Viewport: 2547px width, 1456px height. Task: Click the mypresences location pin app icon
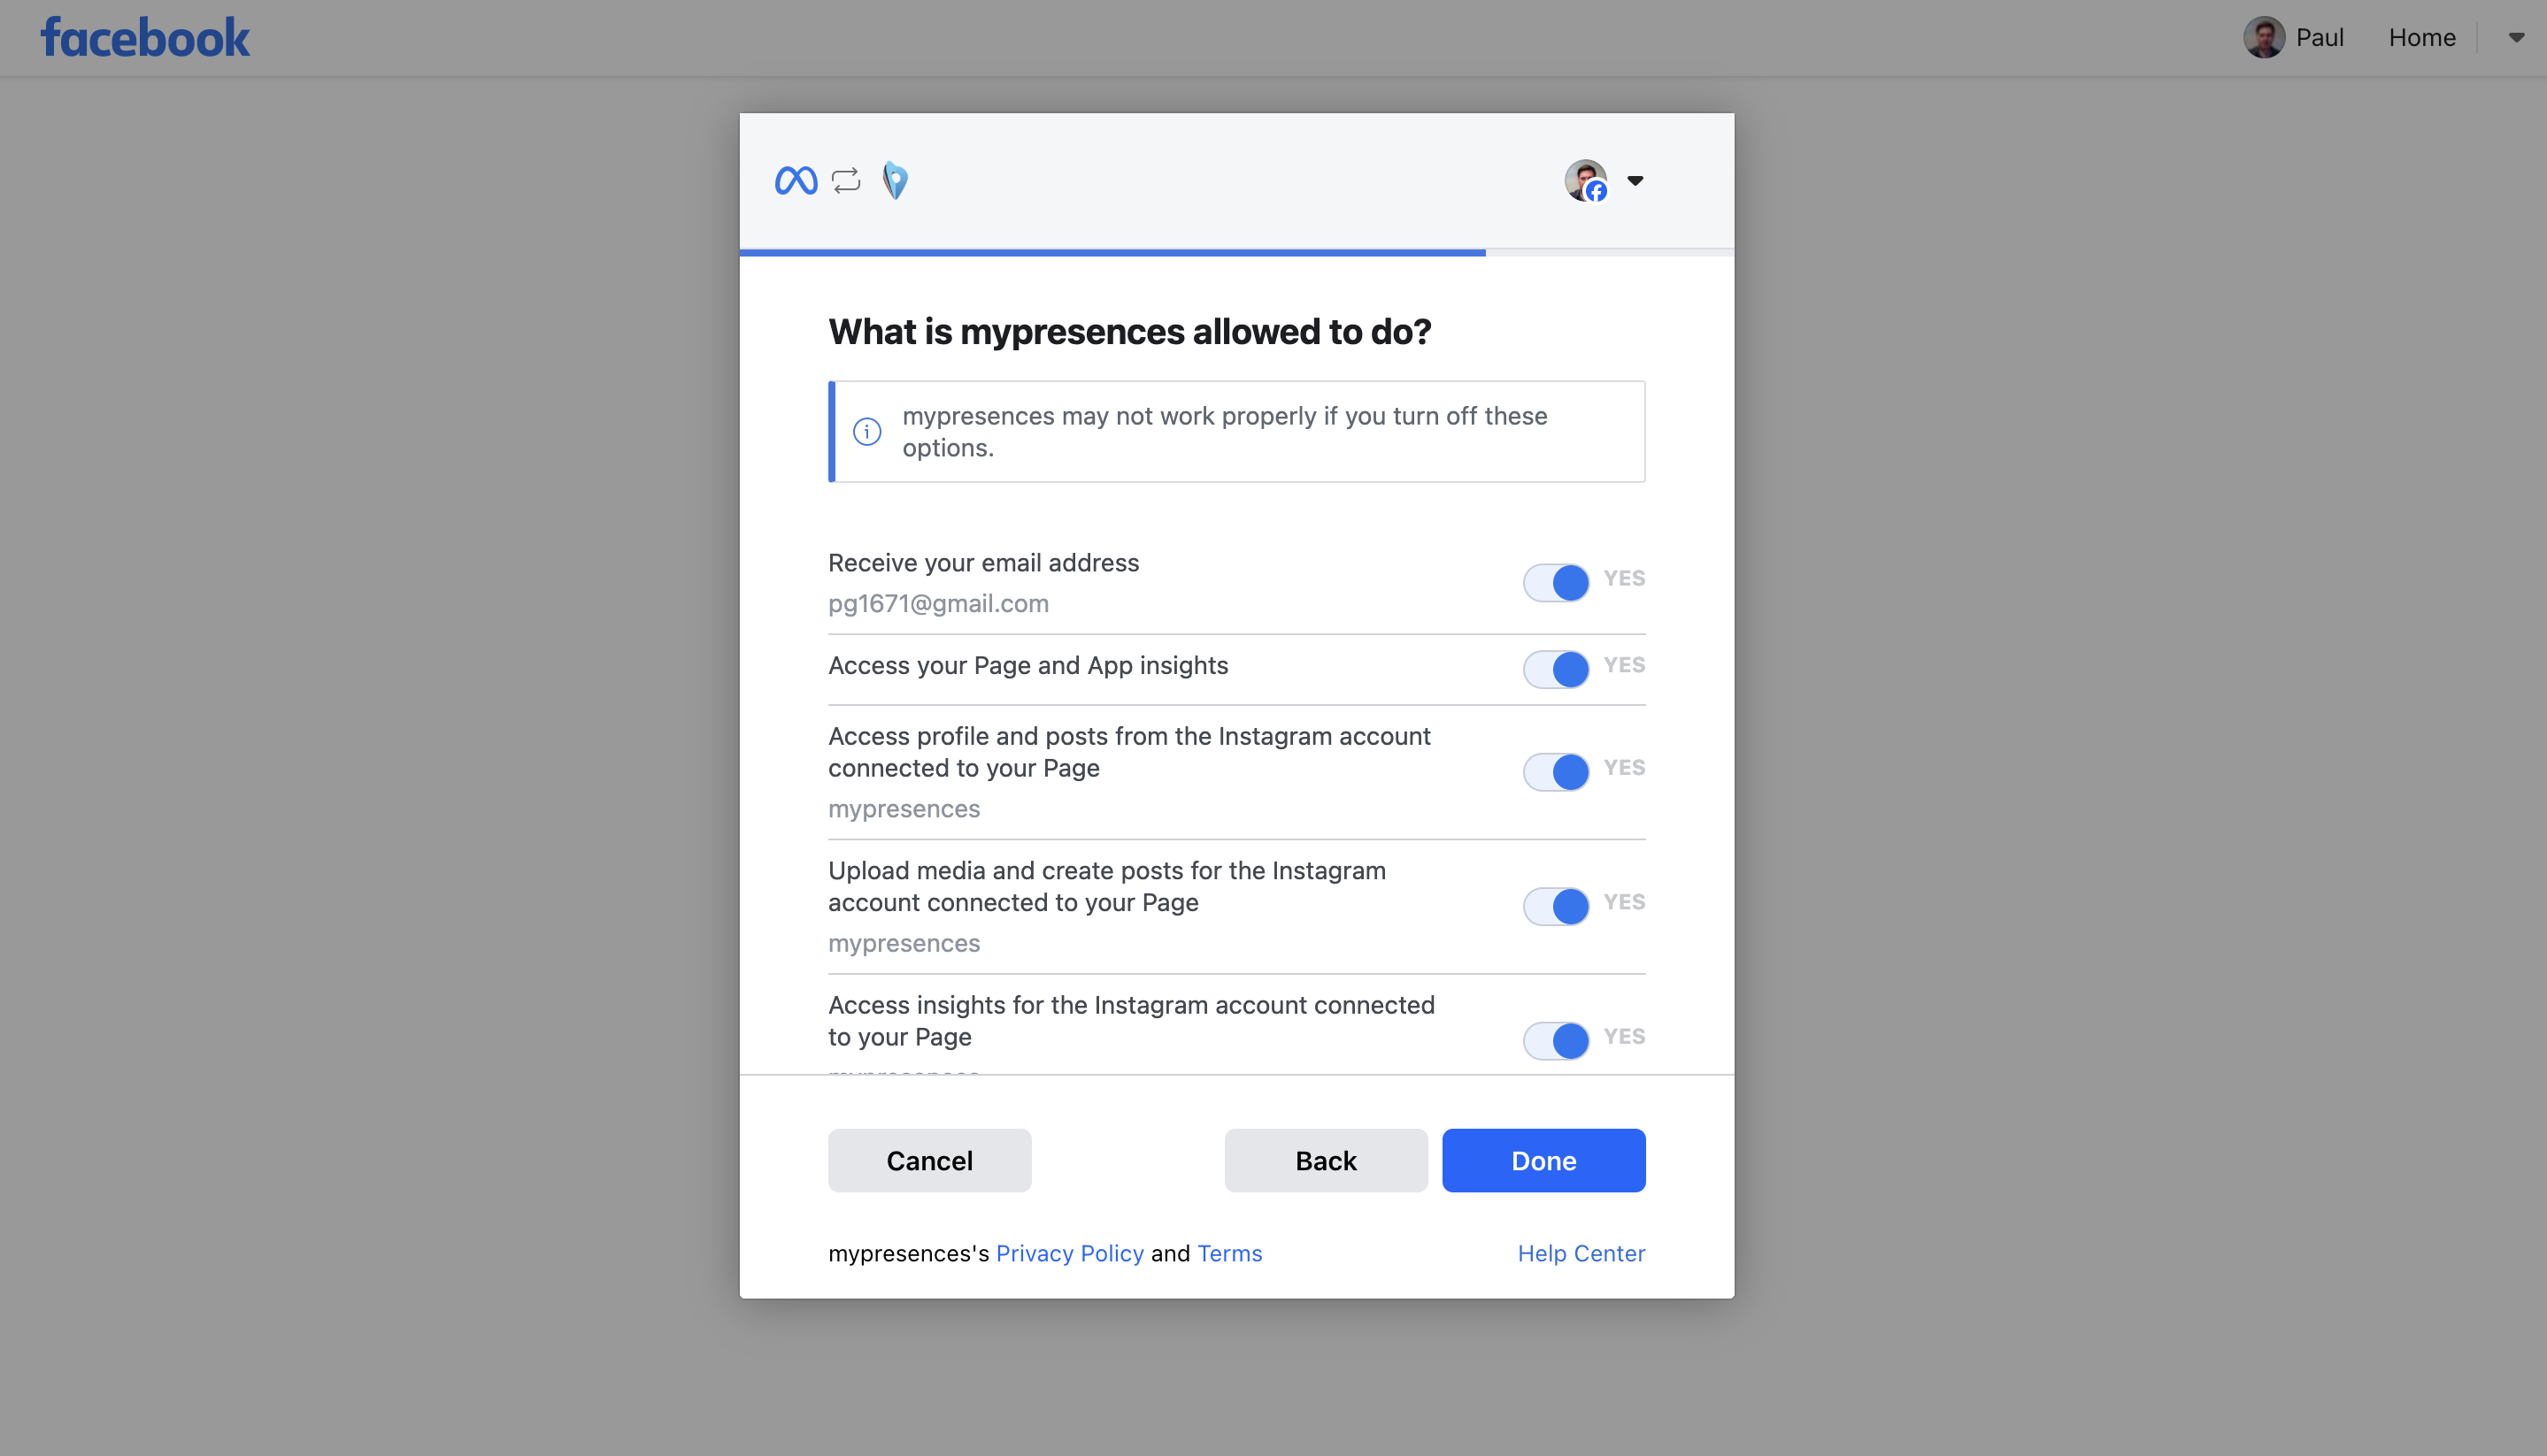coord(896,181)
